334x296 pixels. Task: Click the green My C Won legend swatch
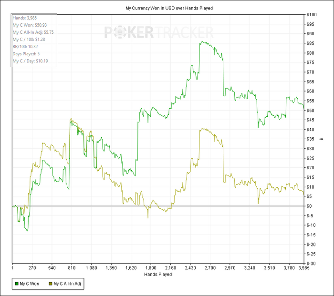[16, 284]
